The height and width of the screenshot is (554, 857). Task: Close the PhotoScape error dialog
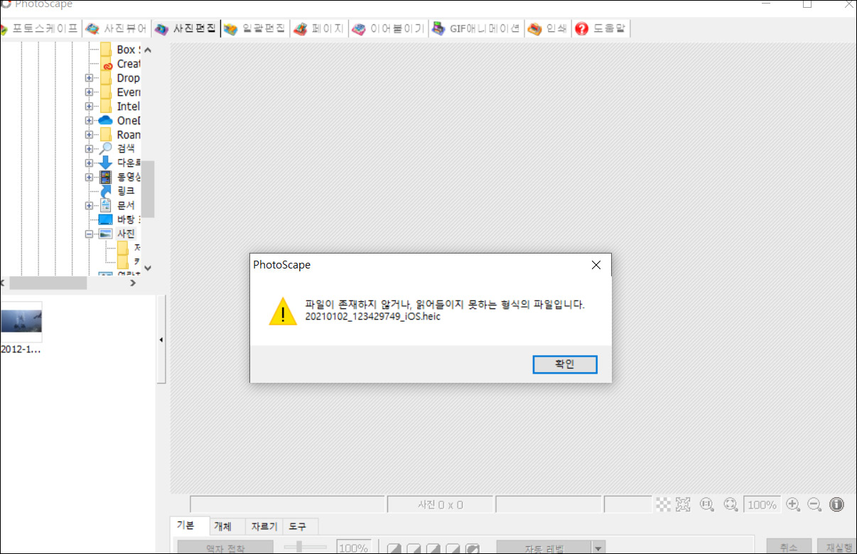596,265
